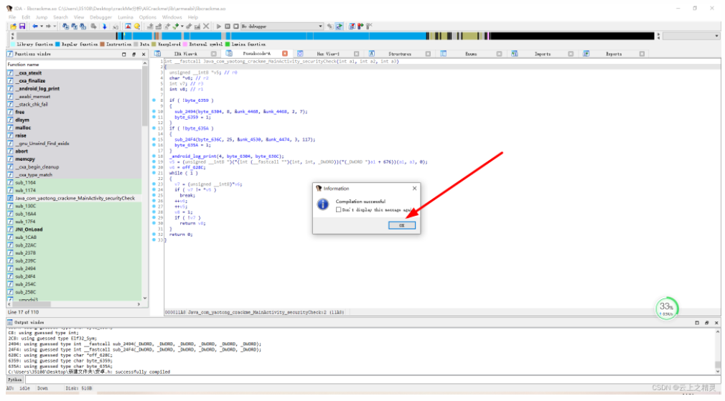
Task: Close the Pseudocode-A tab with red X
Action: click(x=285, y=54)
